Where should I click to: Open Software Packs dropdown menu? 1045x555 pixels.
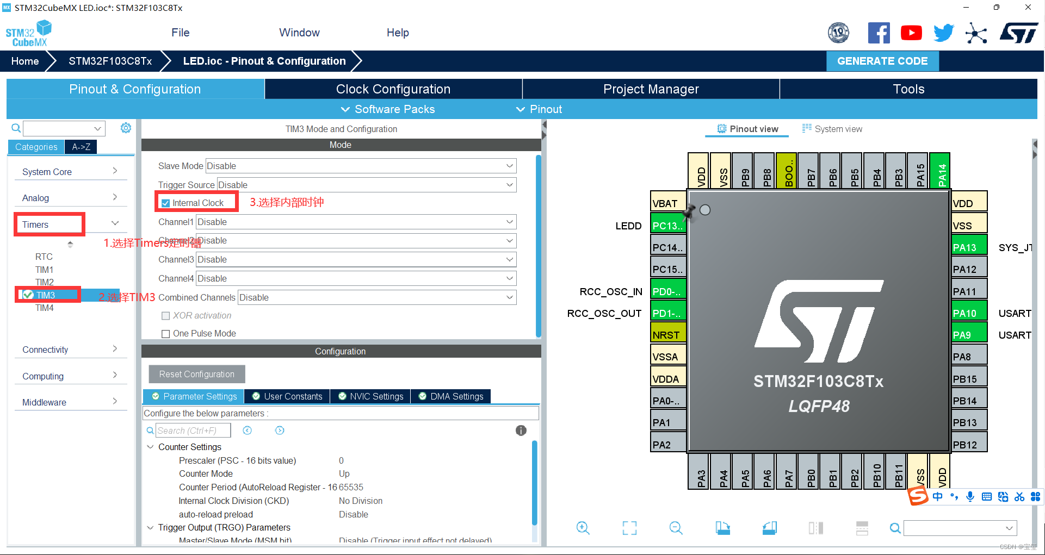pos(388,109)
